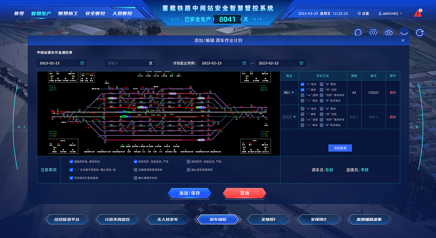
Task: Click the red alert icon in top-right corner
Action: pos(418,13)
